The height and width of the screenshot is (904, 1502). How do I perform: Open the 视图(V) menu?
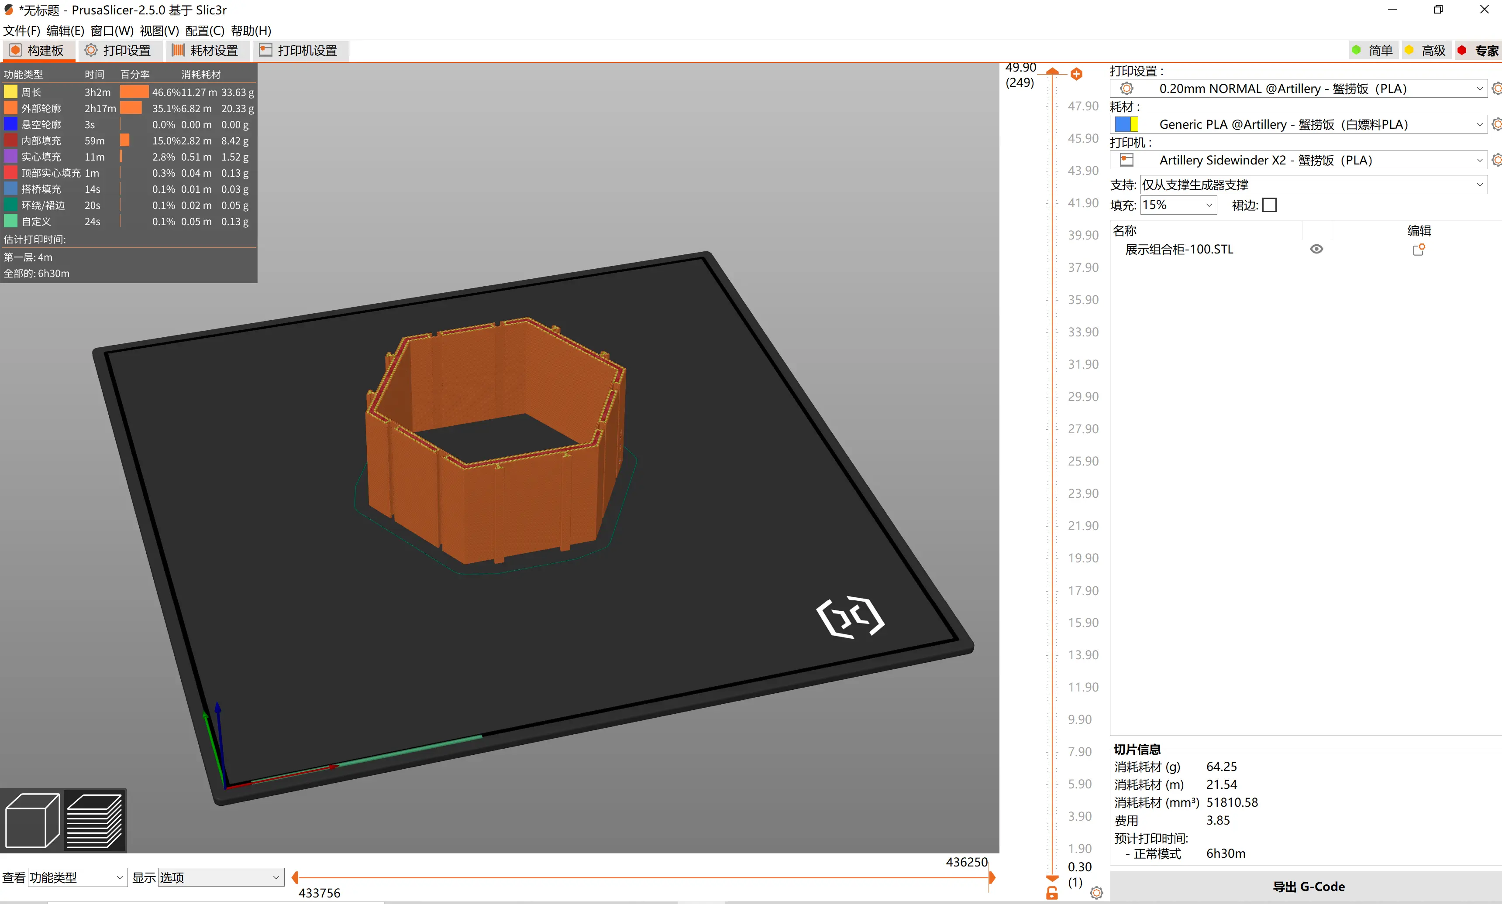click(x=159, y=31)
